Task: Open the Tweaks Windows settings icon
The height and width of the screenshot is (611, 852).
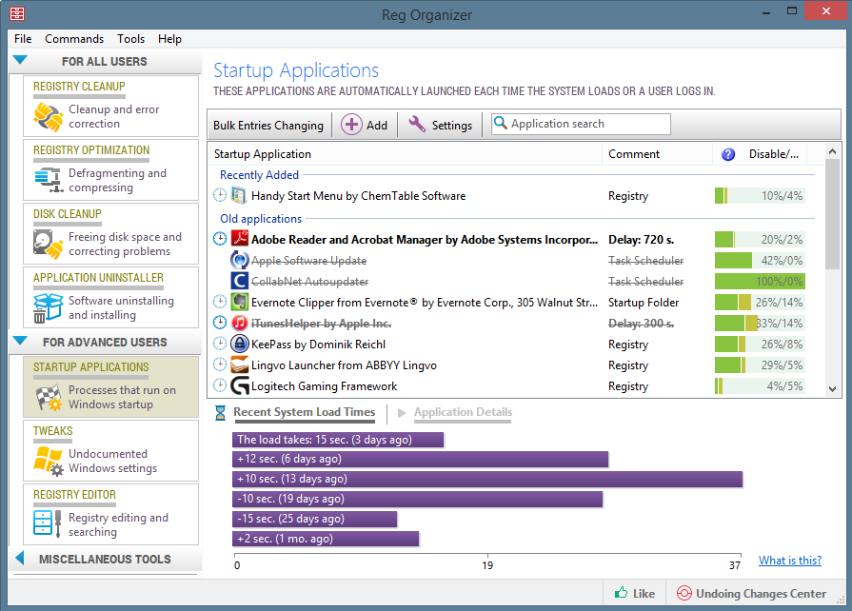Action: coord(48,462)
